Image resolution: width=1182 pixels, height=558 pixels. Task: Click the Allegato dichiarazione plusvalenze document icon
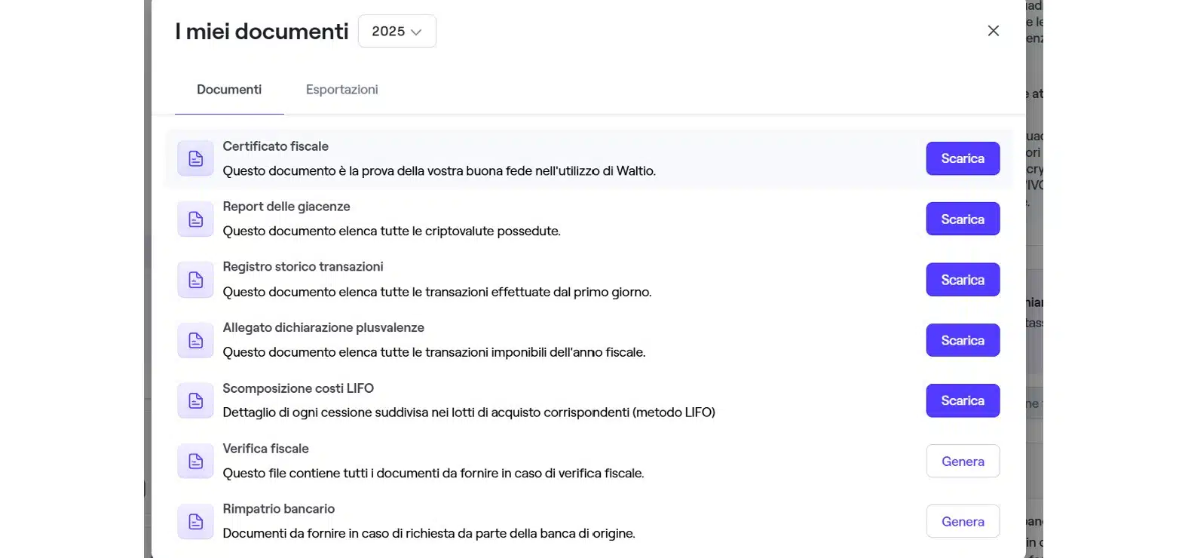pyautogui.click(x=195, y=340)
